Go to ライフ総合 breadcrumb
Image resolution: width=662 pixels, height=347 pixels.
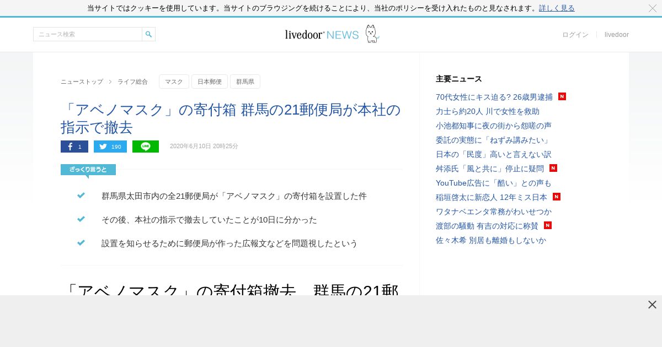click(132, 82)
